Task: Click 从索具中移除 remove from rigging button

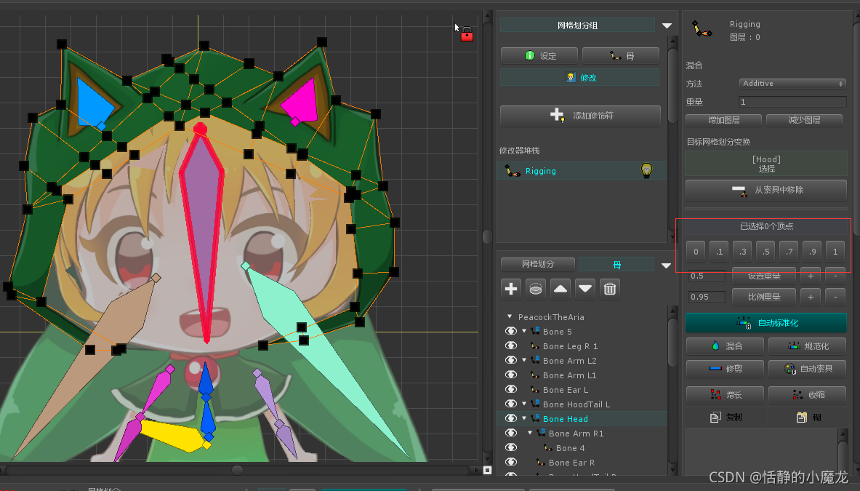Action: 765,190
